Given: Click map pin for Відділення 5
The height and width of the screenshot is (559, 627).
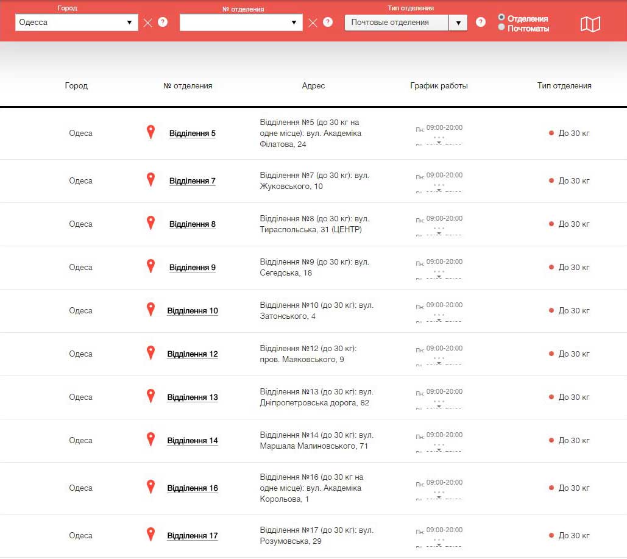Looking at the screenshot, I should tap(151, 132).
